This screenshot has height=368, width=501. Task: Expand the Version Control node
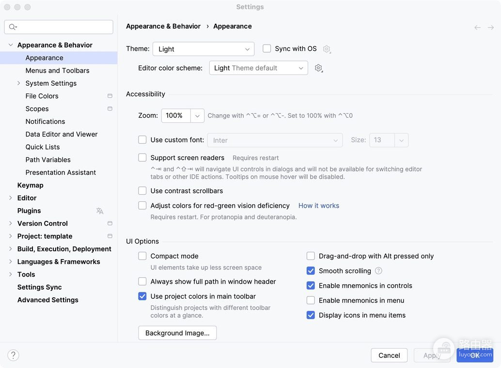[x=11, y=223]
